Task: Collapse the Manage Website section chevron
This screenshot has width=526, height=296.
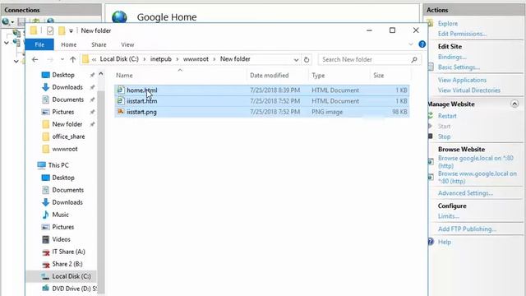Action: point(514,104)
